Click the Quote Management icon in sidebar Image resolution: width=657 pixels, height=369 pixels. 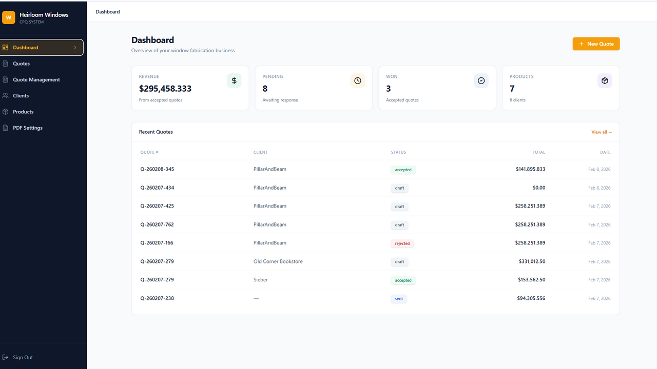coord(6,79)
